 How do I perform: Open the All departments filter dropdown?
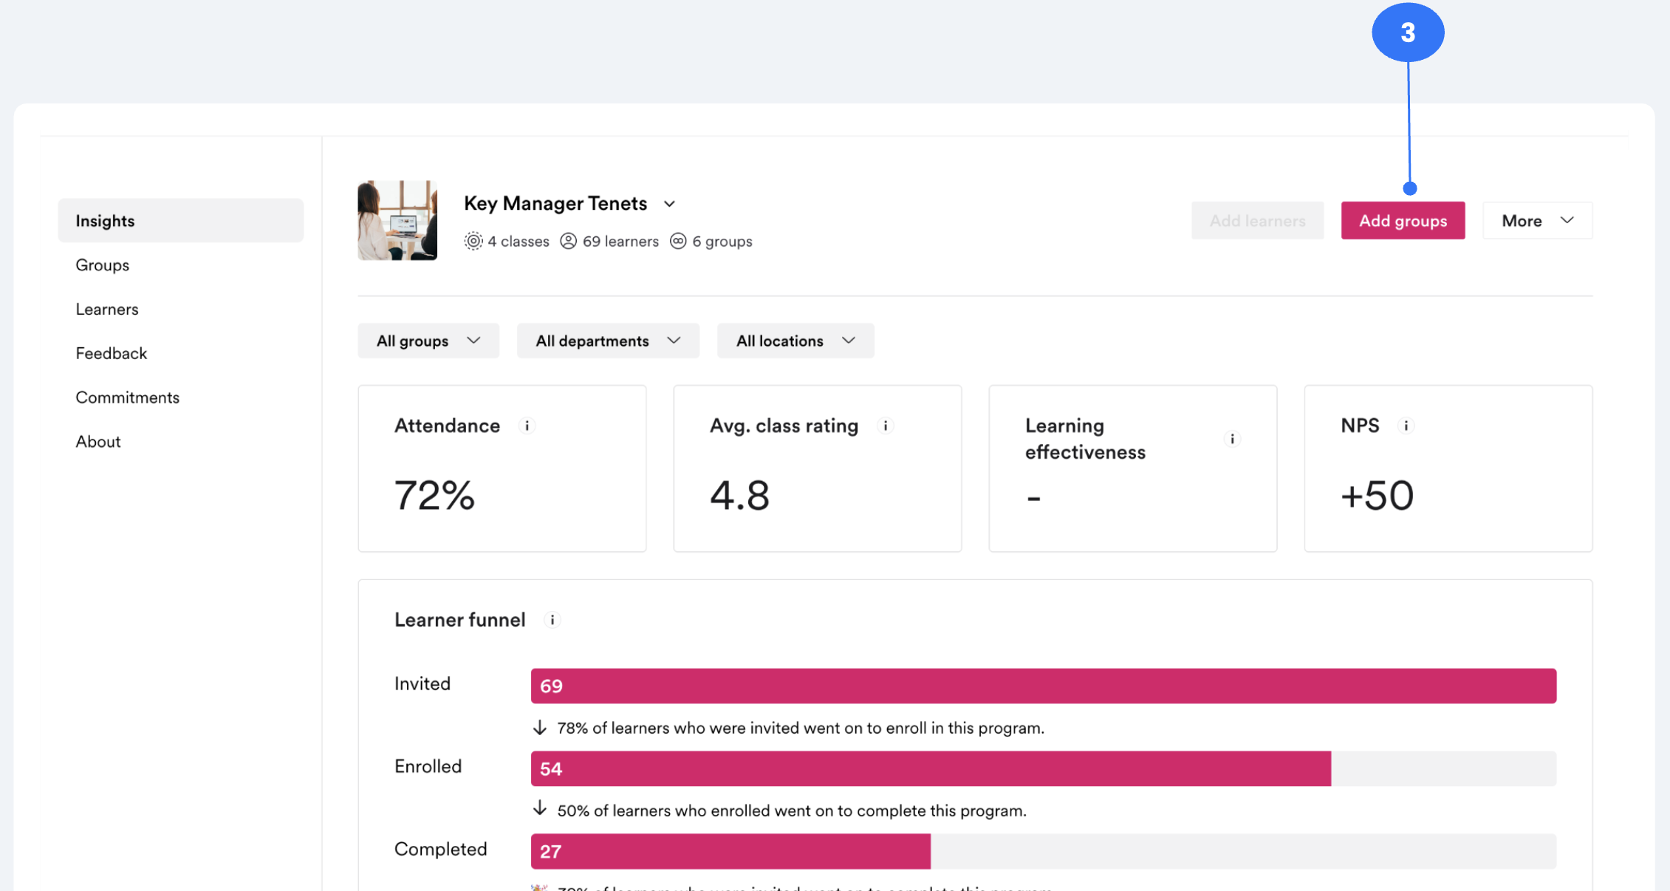click(608, 341)
